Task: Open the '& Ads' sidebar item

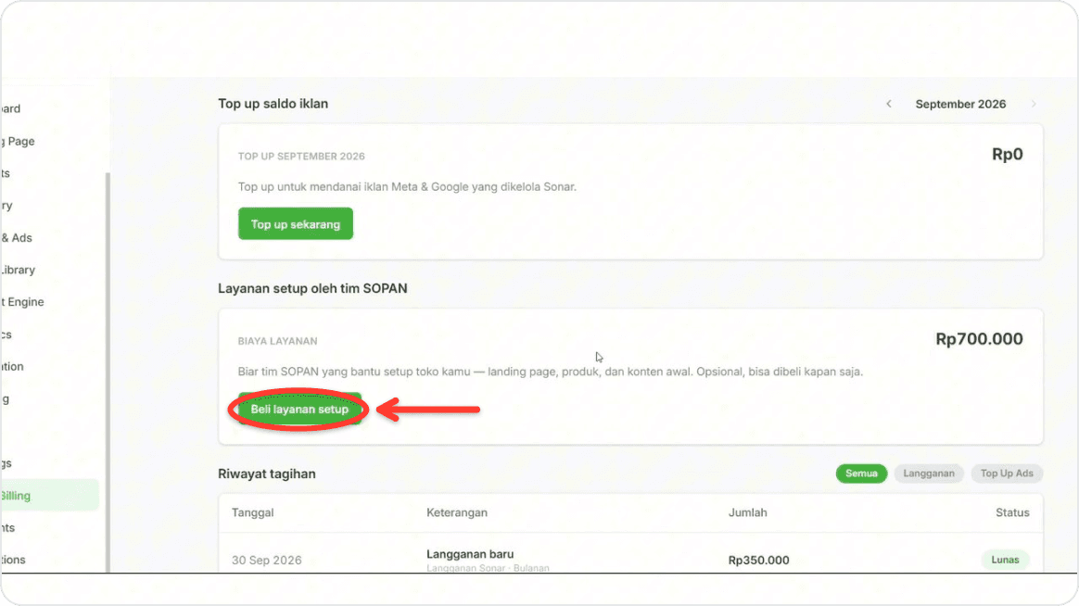Action: 17,237
